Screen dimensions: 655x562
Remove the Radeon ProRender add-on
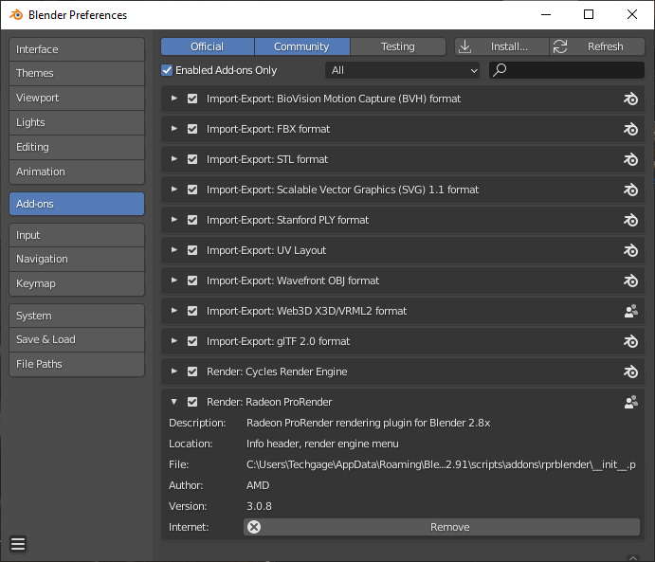point(442,527)
